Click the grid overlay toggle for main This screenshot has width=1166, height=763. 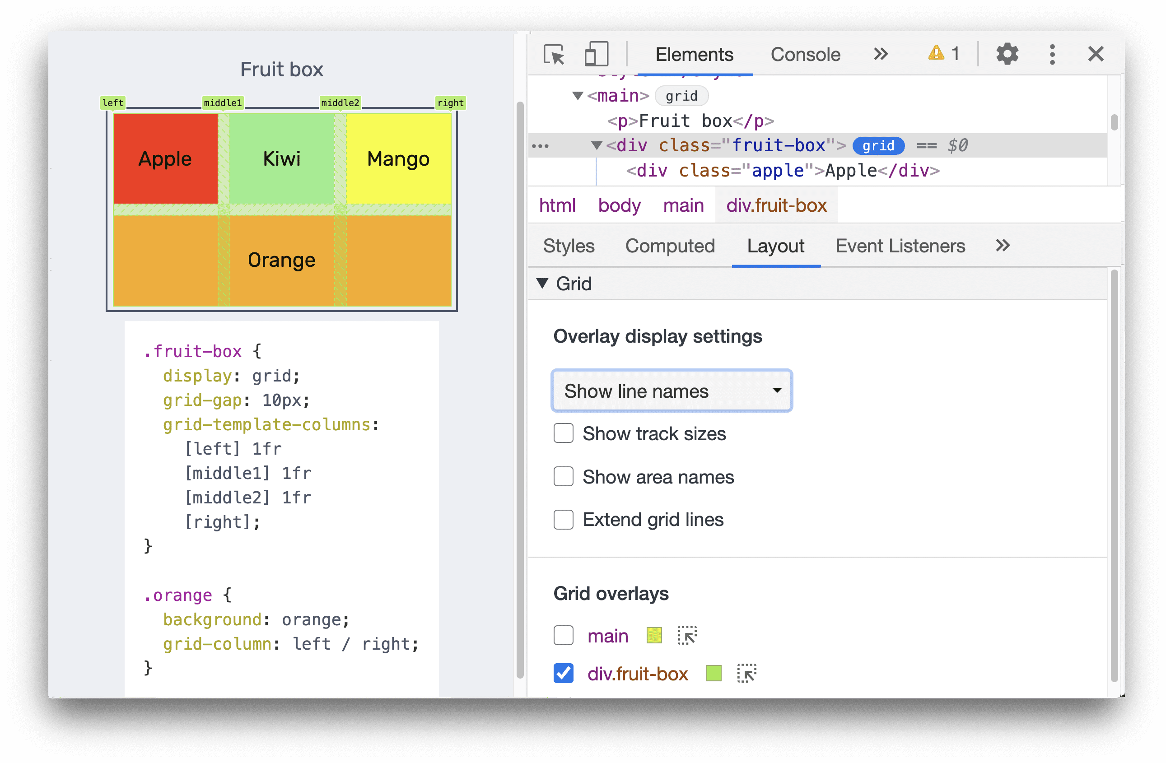tap(562, 633)
